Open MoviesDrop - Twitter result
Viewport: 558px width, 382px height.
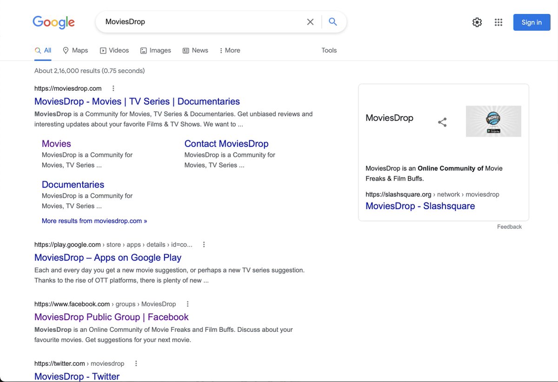click(x=77, y=376)
